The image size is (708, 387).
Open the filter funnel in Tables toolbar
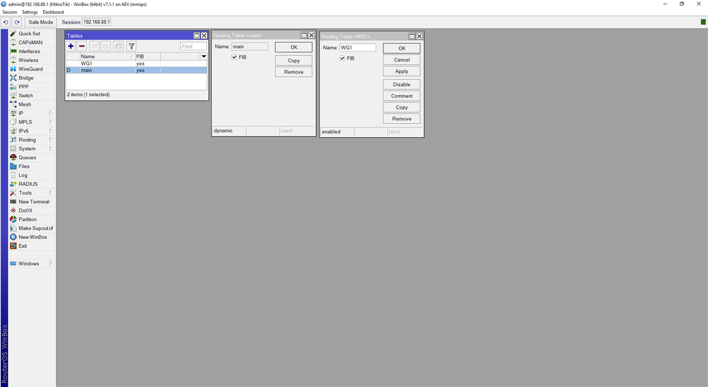click(132, 46)
